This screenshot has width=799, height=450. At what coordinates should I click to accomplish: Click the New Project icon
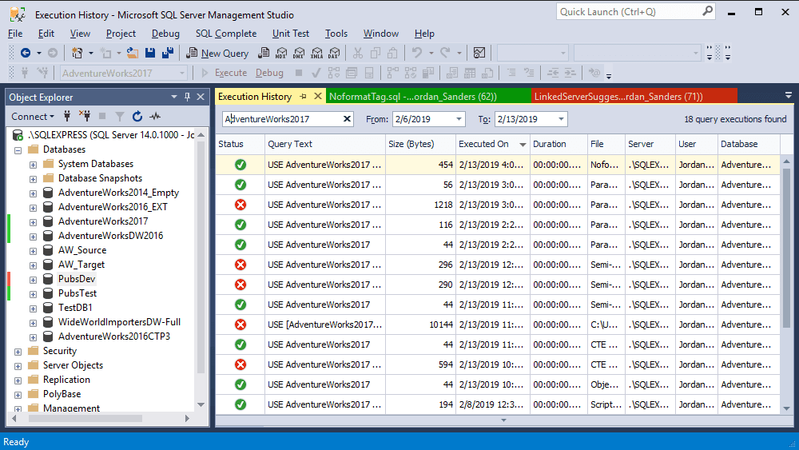[x=78, y=53]
